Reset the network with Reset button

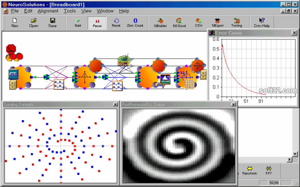point(116,22)
